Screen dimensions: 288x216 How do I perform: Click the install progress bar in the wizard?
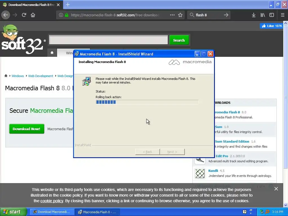[147, 102]
